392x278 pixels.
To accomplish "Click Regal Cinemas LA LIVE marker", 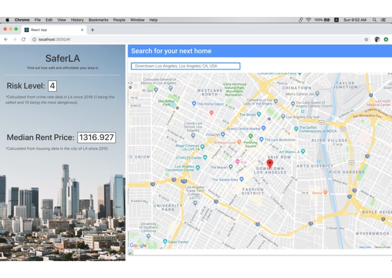I will [202, 147].
